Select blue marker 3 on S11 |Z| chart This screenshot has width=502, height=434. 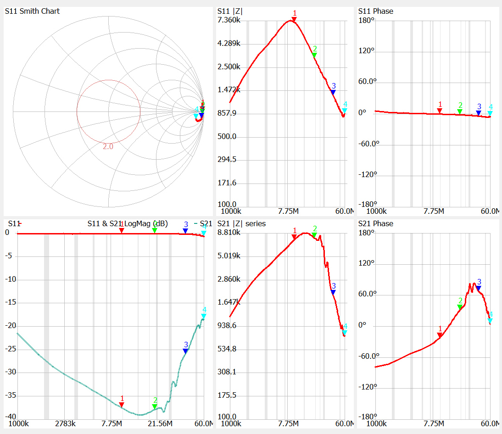coord(333,92)
